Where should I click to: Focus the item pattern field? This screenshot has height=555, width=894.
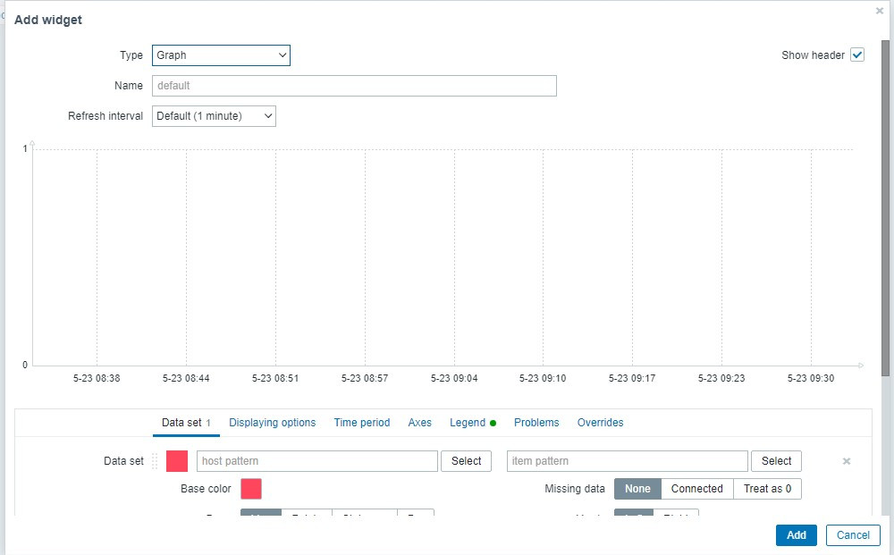click(x=628, y=461)
